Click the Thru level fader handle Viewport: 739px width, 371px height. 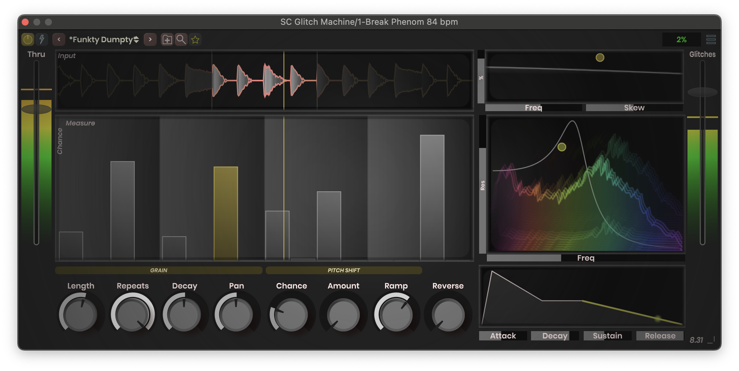(36, 109)
